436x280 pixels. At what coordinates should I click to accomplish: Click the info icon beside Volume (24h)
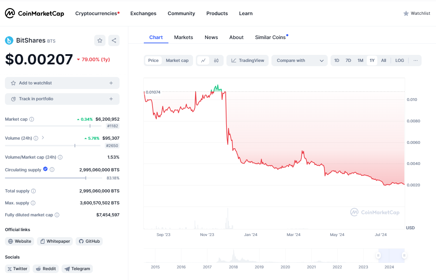(36, 138)
